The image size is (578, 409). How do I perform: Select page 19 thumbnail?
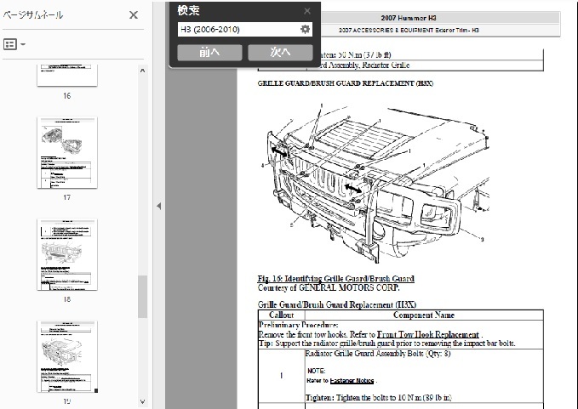[x=67, y=356]
